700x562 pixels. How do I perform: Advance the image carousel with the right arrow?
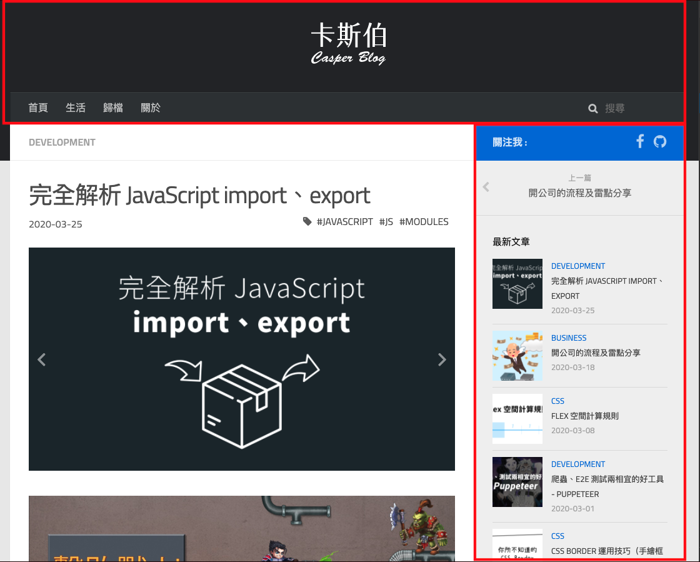tap(442, 359)
